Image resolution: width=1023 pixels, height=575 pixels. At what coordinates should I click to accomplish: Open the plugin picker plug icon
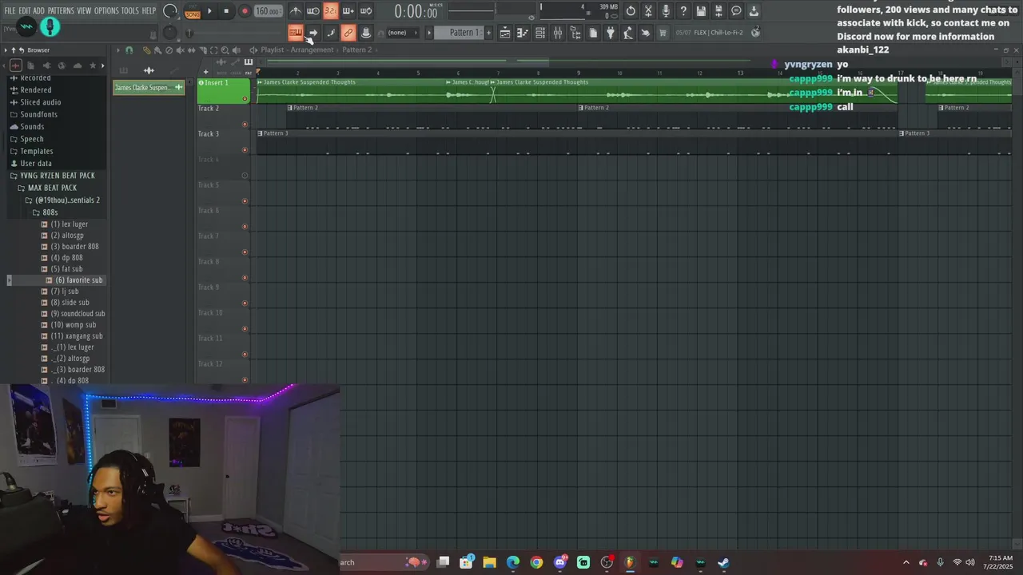tap(611, 33)
